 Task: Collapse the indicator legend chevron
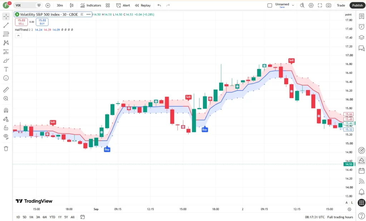[18, 36]
